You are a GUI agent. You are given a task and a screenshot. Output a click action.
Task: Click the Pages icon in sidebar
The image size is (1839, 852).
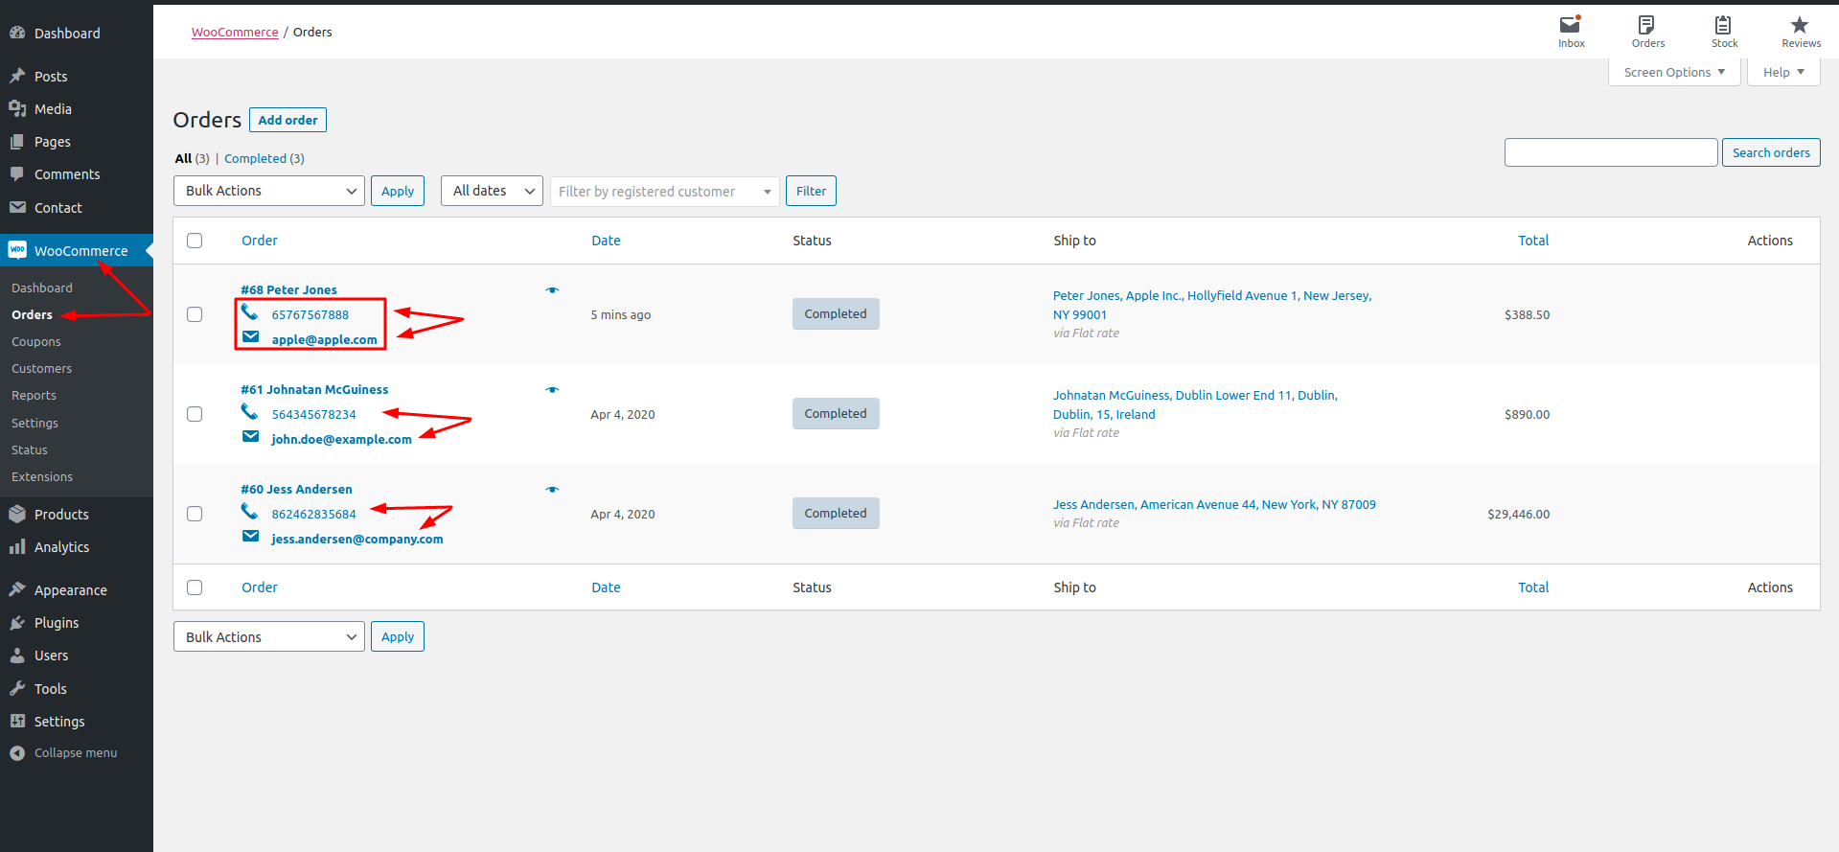17,142
